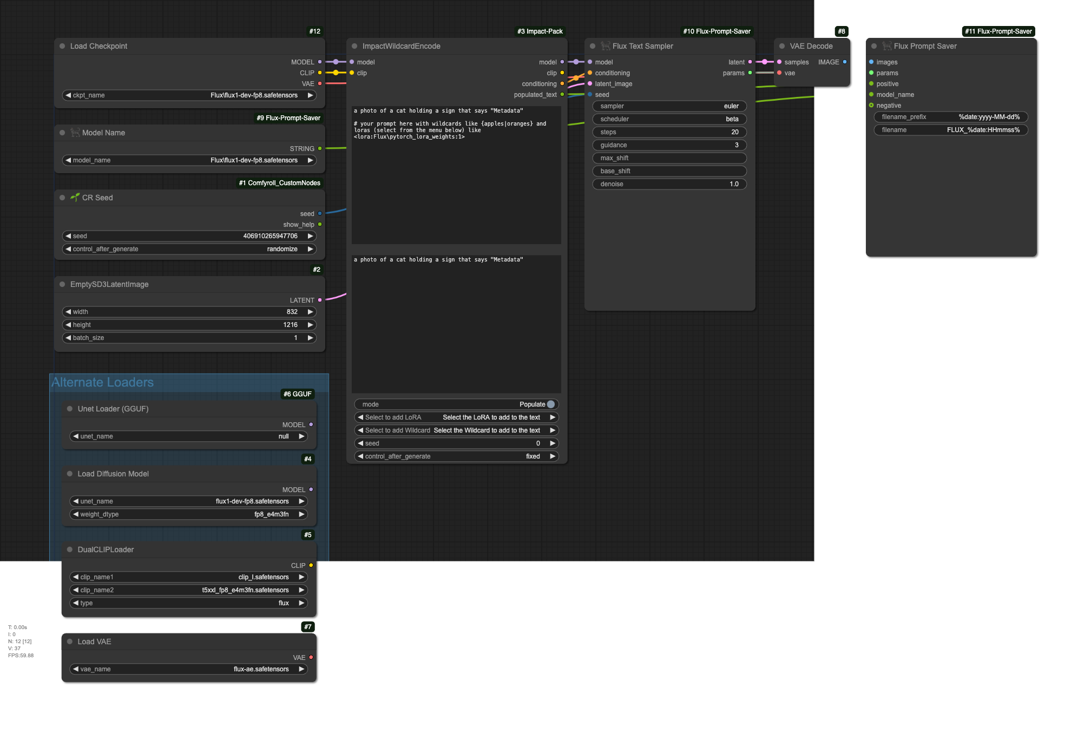Screen dimensions: 1091x752
Task: Collapse the VAE Decode node dot
Action: pos(782,46)
